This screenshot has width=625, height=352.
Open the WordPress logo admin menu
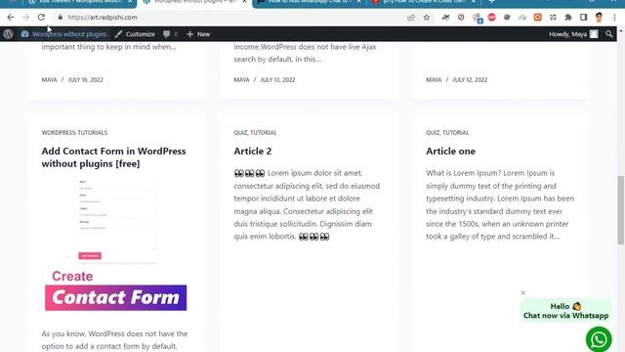(x=8, y=34)
